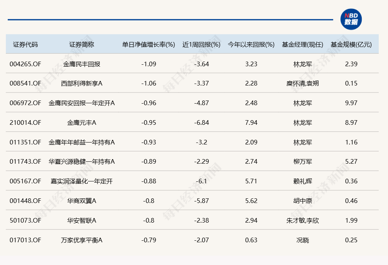Click daily growth value -1.09
The image size is (388, 265).
click(148, 64)
